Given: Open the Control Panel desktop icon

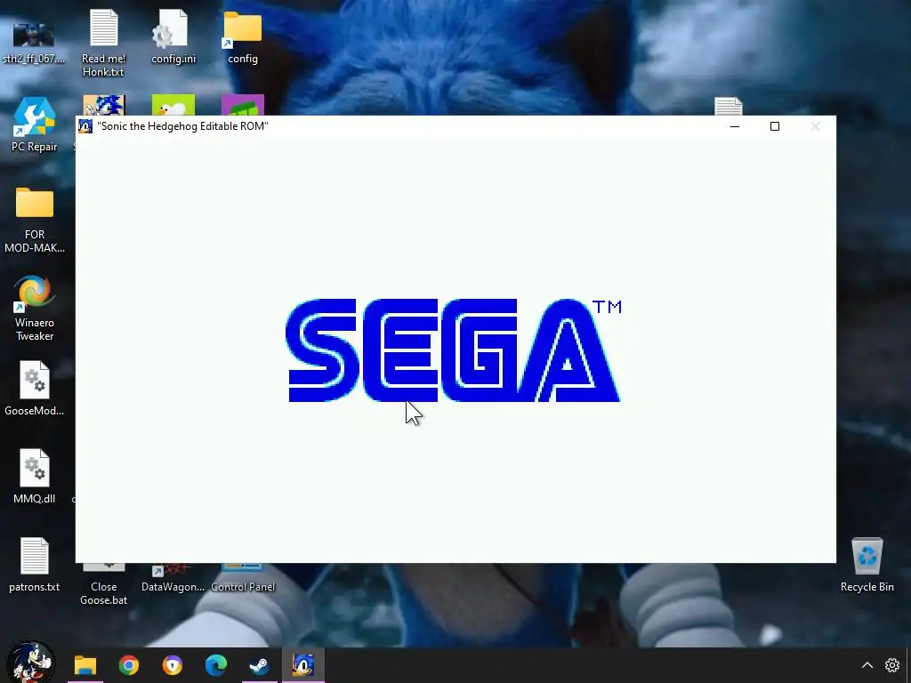Looking at the screenshot, I should point(243,578).
